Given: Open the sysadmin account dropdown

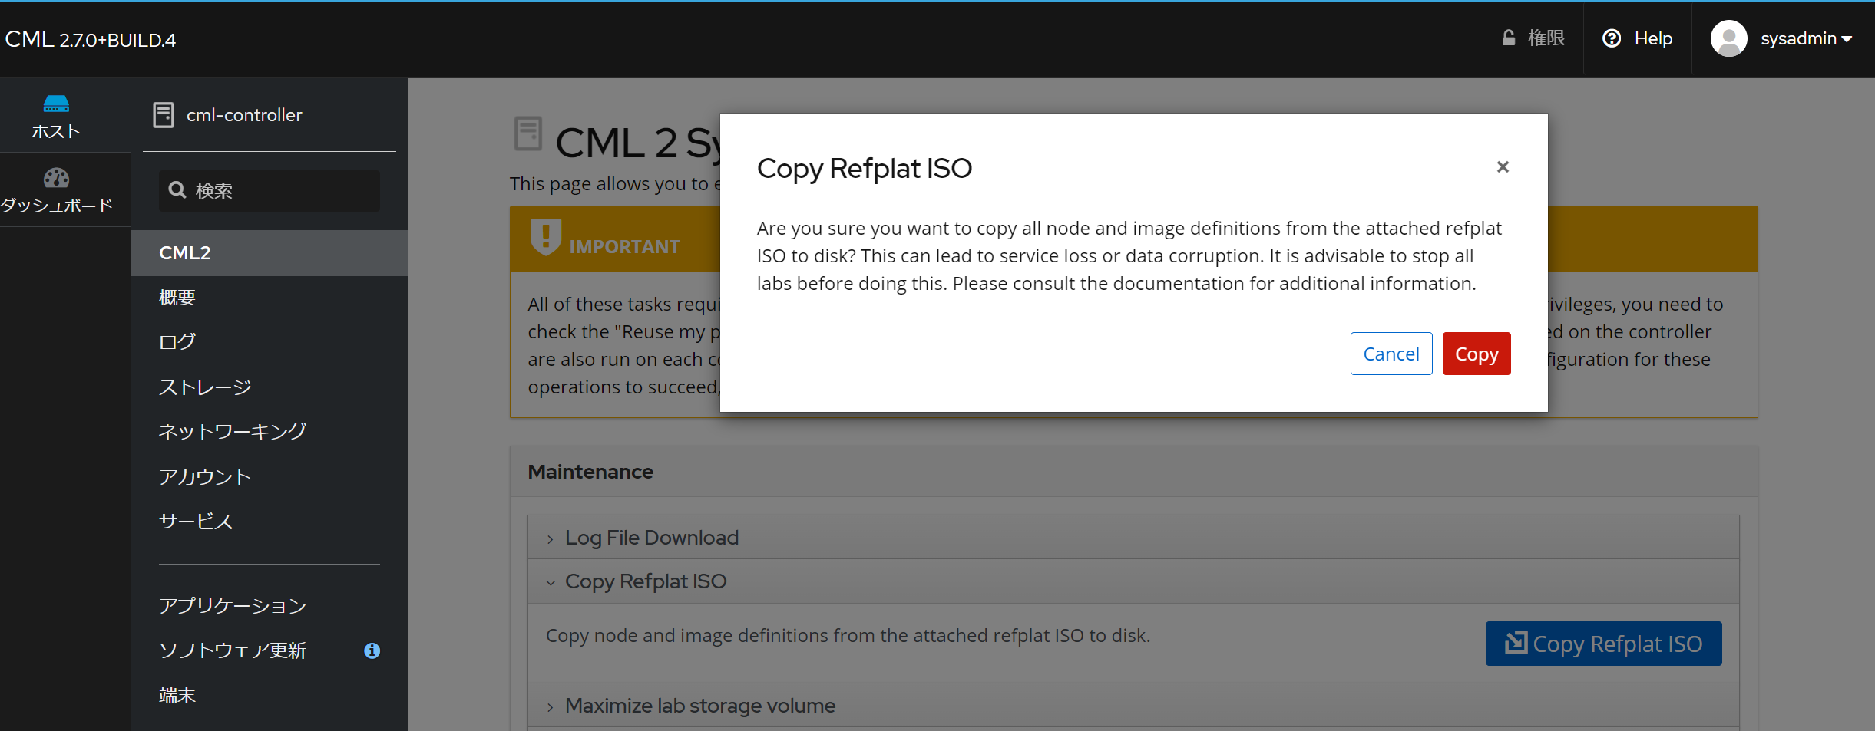Looking at the screenshot, I should 1806,38.
